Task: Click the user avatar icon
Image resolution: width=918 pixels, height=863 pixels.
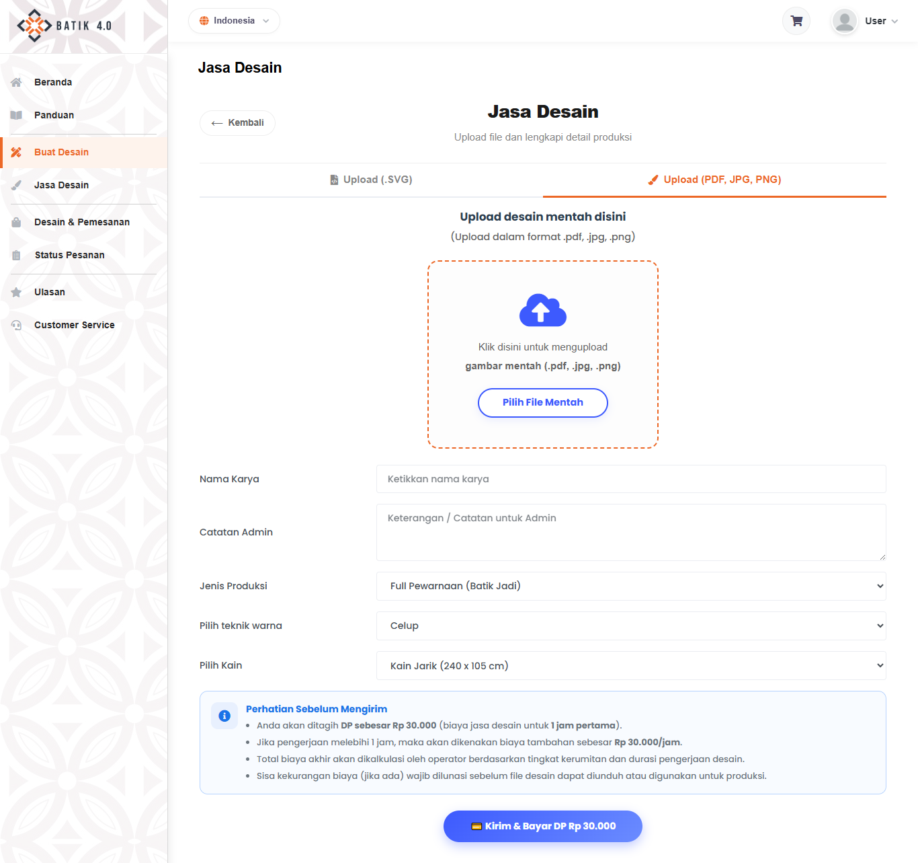Action: tap(844, 21)
